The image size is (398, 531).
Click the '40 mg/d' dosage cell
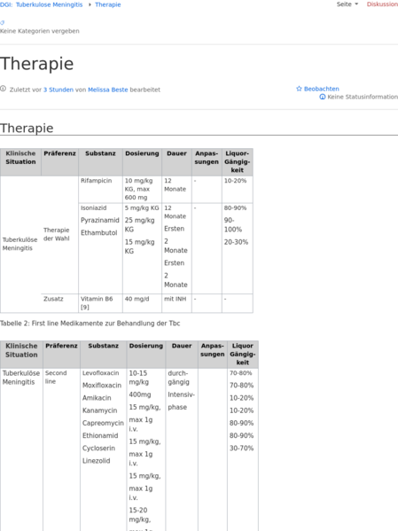142,303
